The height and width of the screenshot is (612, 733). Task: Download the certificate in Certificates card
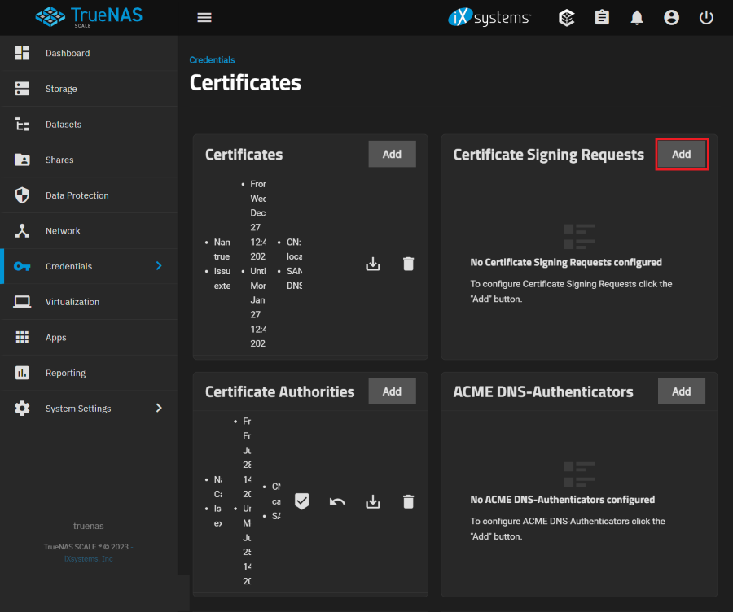[x=373, y=264]
